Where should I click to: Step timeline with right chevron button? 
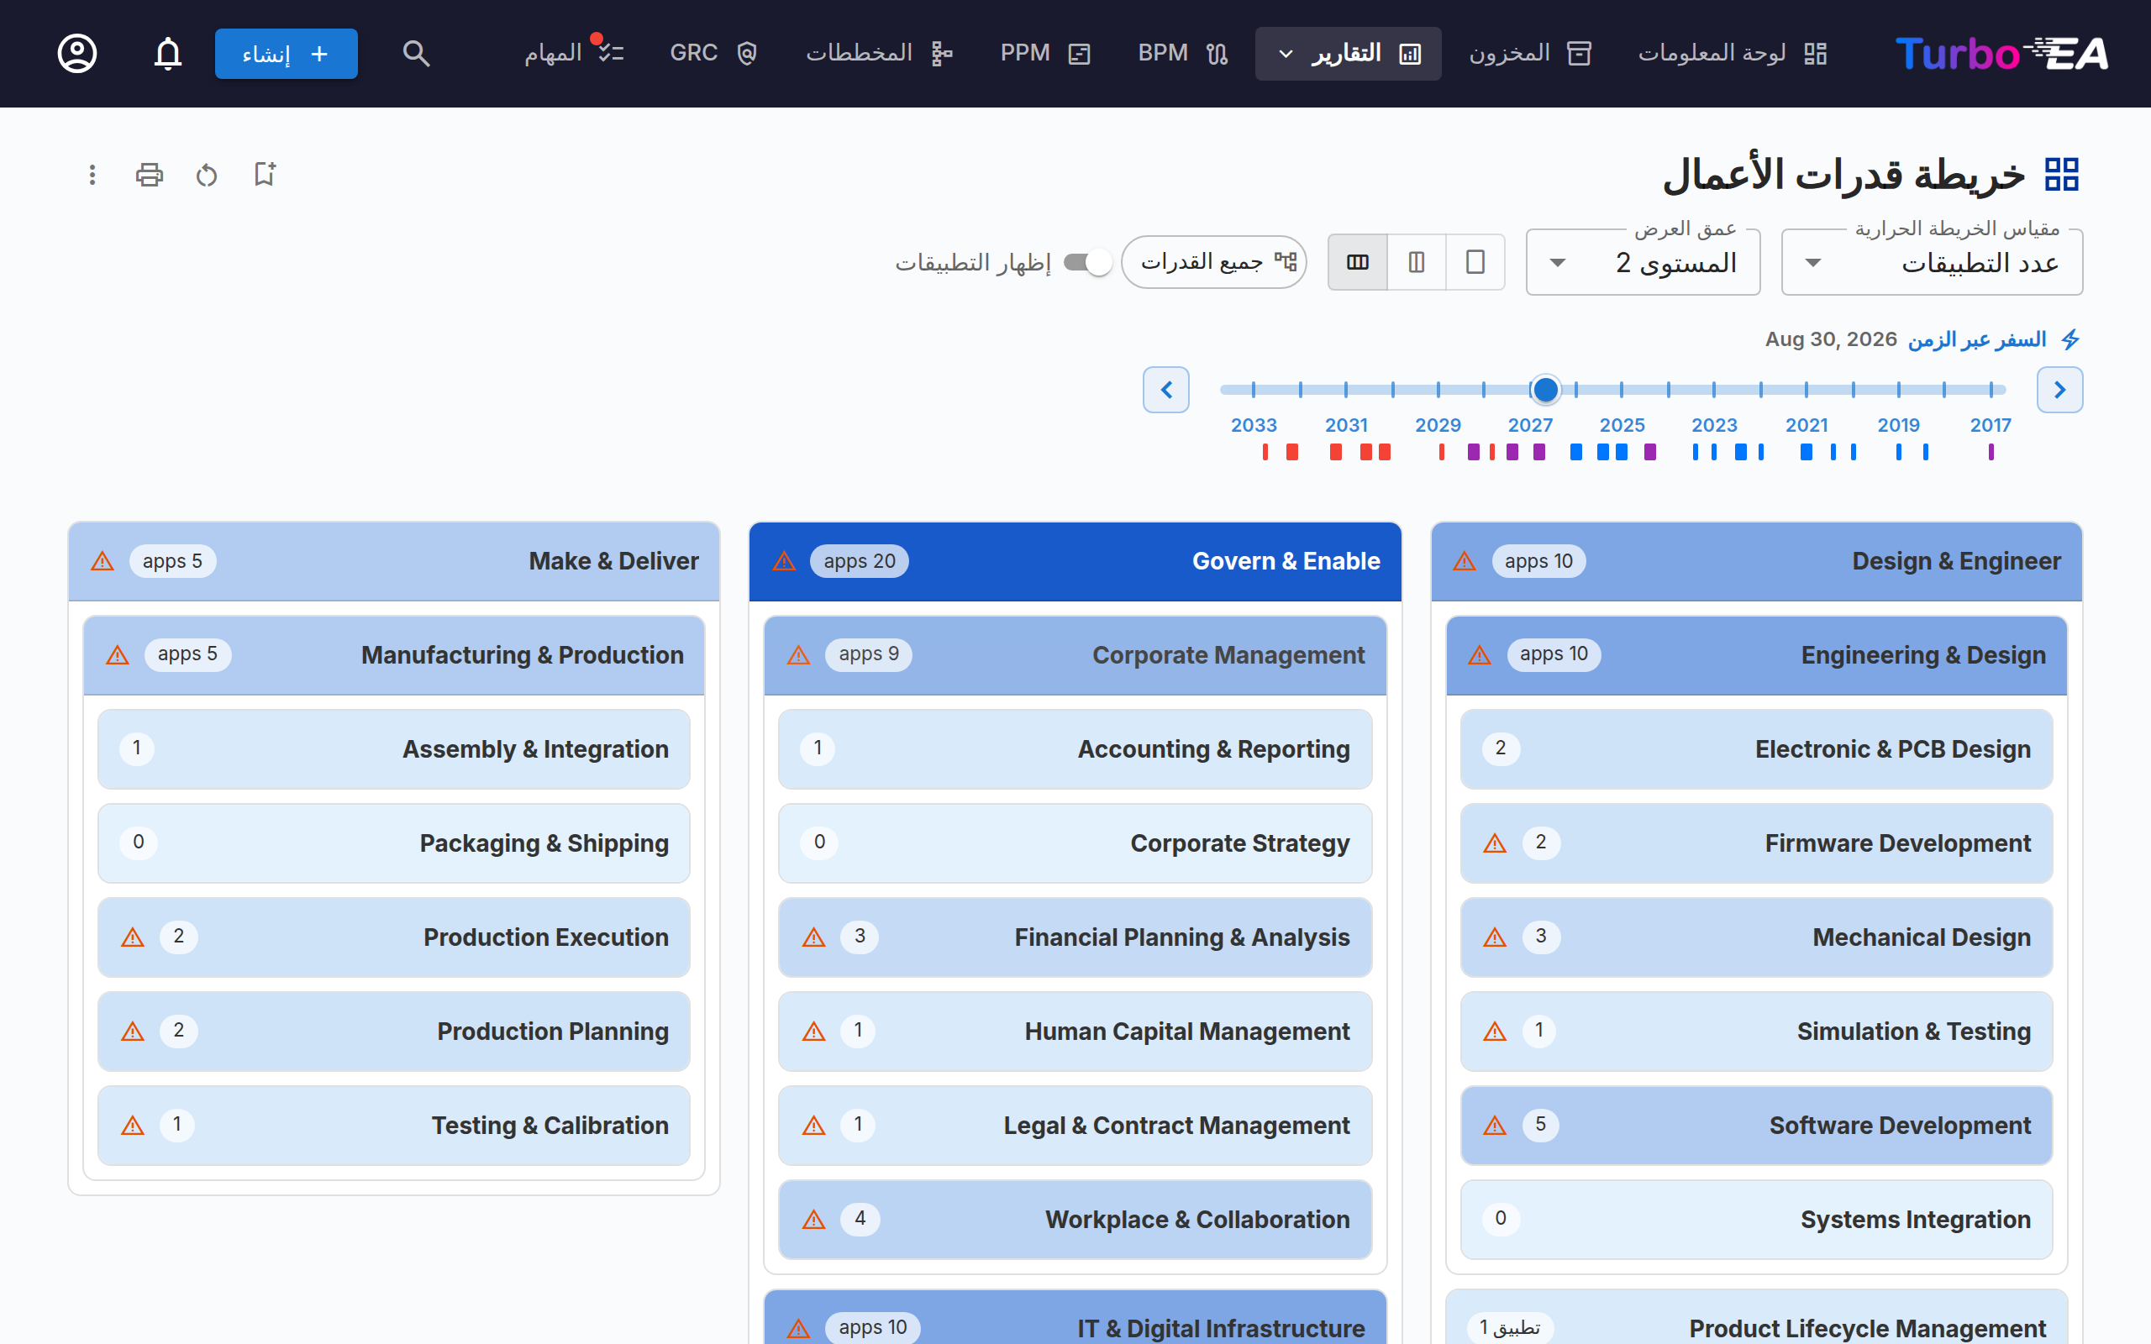(x=2059, y=389)
